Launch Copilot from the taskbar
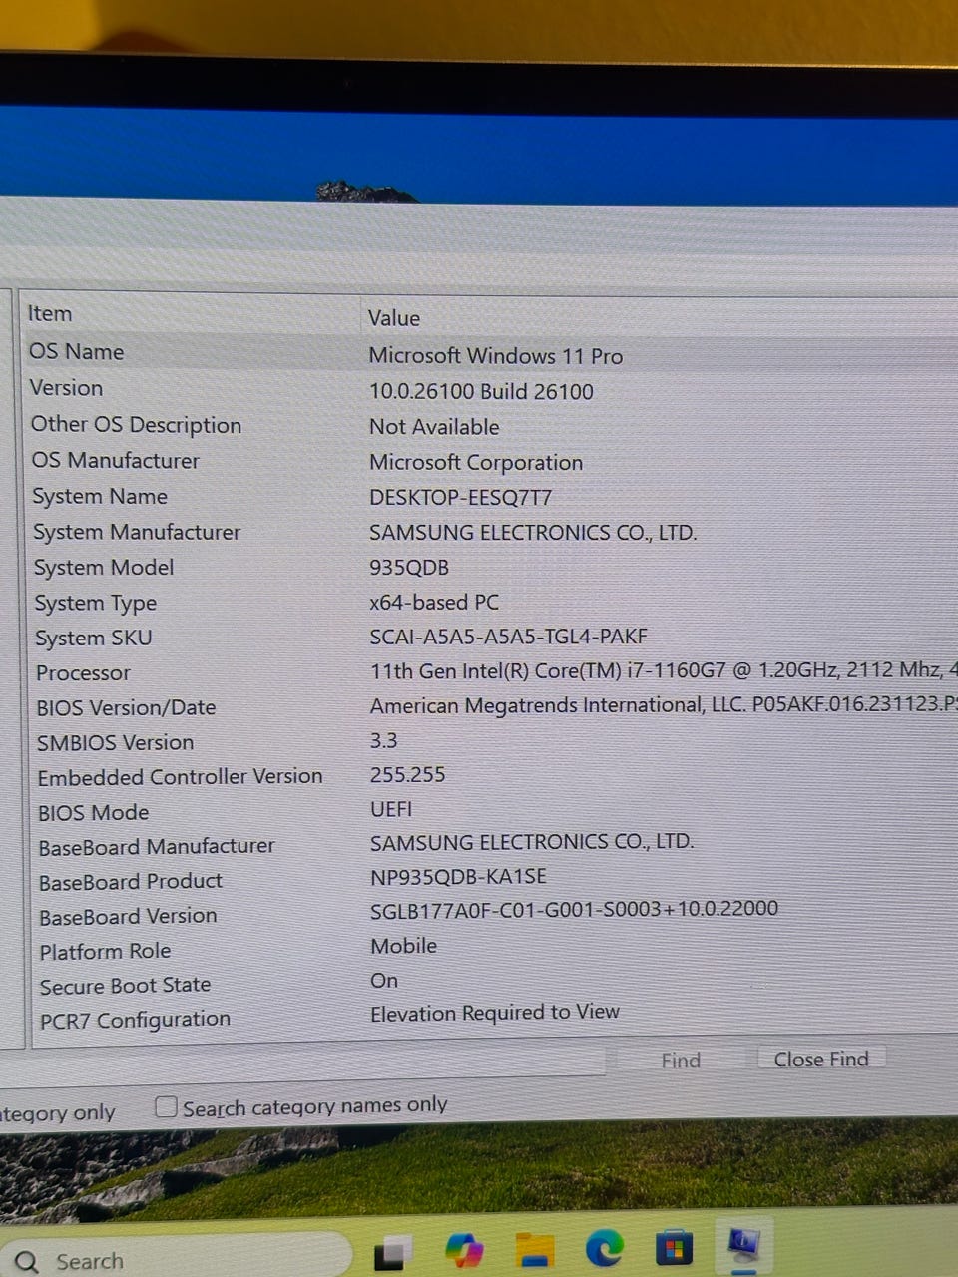The image size is (958, 1277). pos(464,1249)
